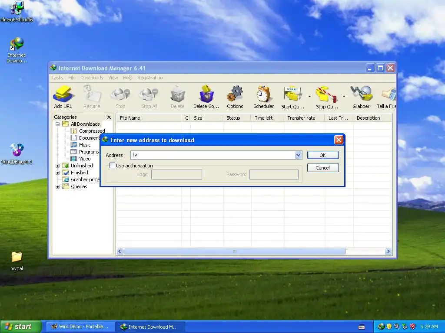
Task: Open the File menu
Action: click(x=72, y=78)
